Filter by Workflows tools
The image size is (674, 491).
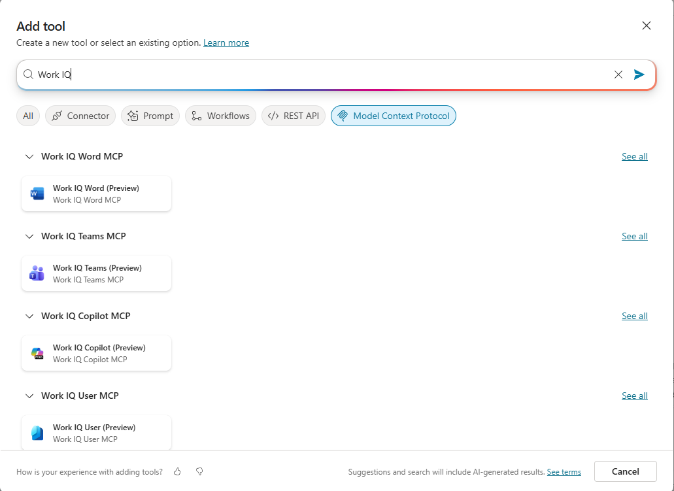click(220, 116)
